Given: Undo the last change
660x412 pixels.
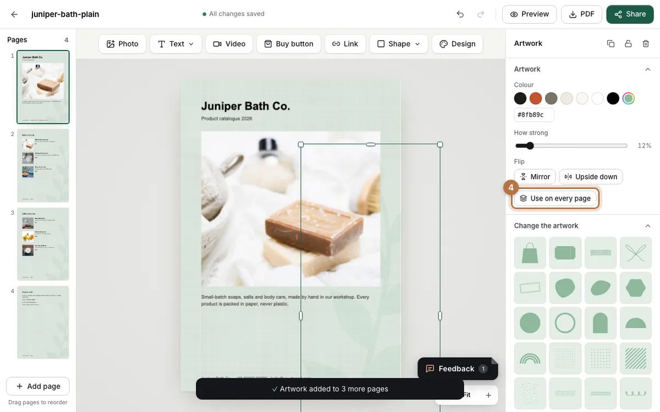Looking at the screenshot, I should coord(460,14).
